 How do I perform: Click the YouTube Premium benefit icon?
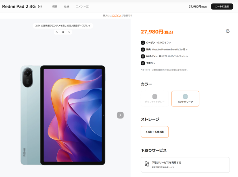(x=143, y=50)
